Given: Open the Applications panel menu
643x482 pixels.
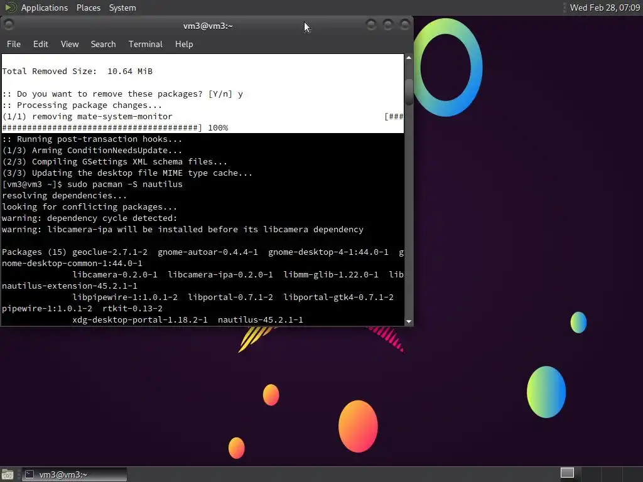Looking at the screenshot, I should click(x=45, y=8).
